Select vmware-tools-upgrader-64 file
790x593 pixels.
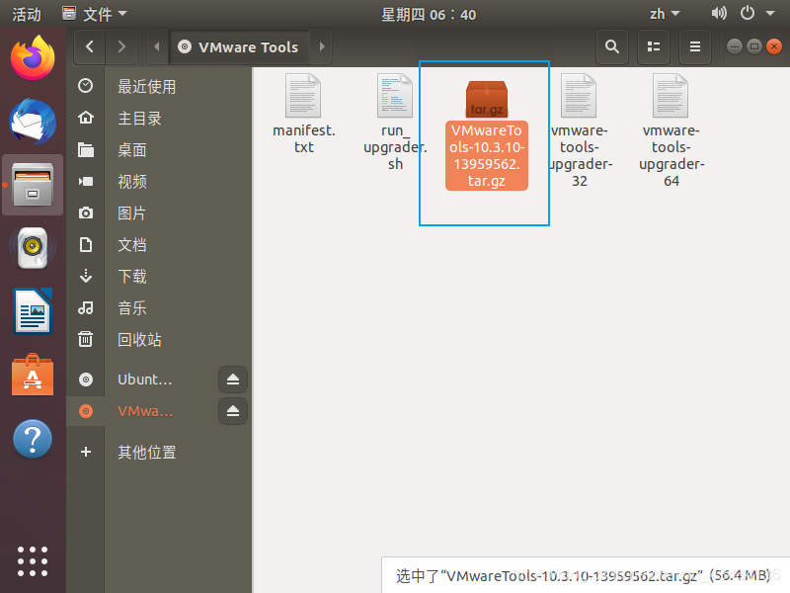[x=671, y=130]
